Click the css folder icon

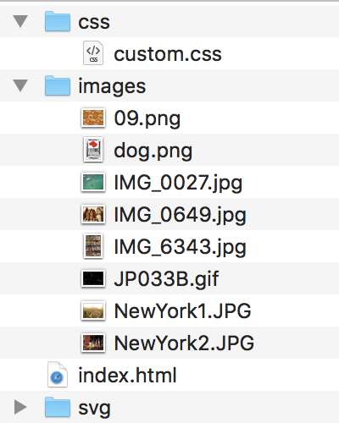tap(58, 21)
